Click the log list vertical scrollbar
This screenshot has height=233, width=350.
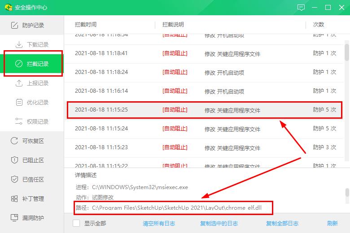pyautogui.click(x=346, y=52)
